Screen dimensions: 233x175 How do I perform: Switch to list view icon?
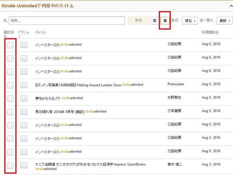coord(165,21)
